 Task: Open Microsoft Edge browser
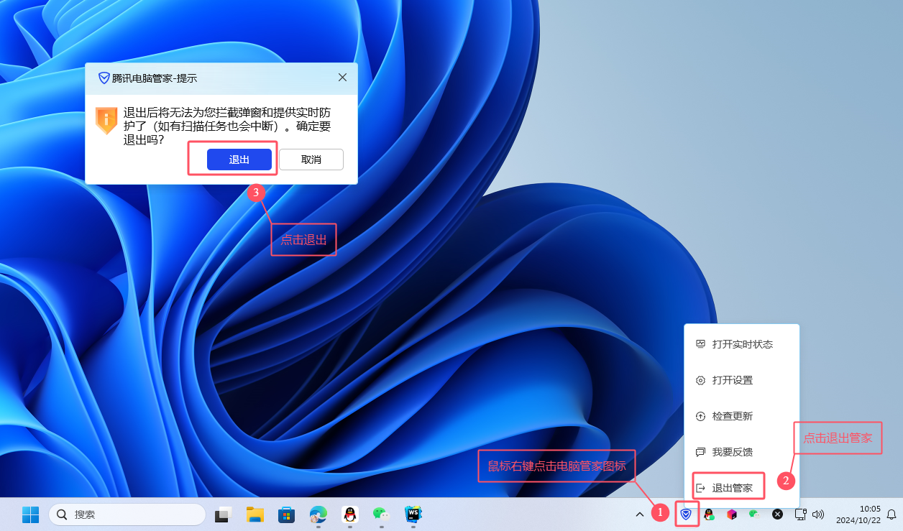coord(318,514)
